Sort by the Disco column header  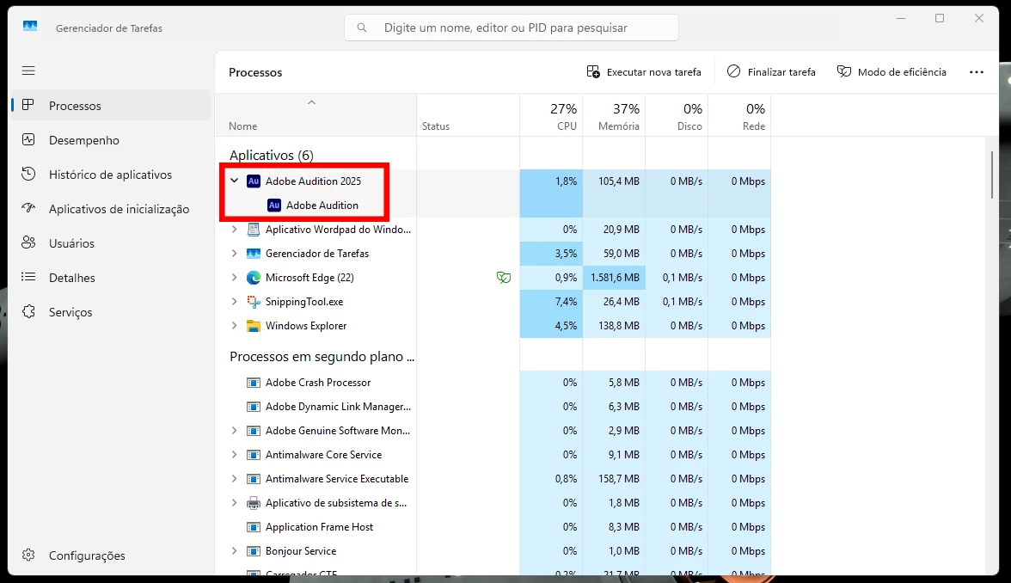677,115
